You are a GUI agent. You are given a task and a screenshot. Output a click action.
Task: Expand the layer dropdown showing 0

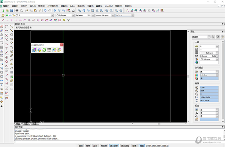(52, 15)
